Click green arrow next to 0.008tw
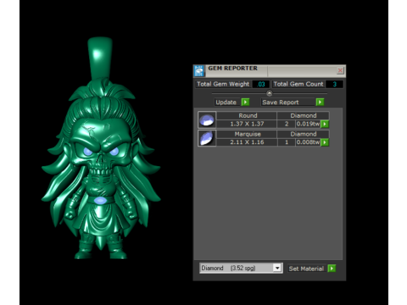This screenshot has height=305, width=407. coord(325,142)
